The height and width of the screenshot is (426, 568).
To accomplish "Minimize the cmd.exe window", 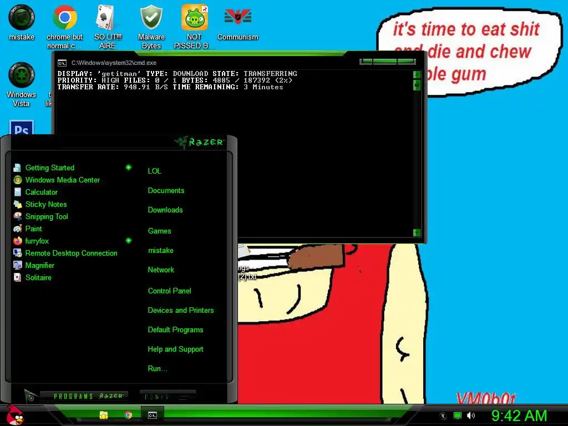I will point(367,61).
